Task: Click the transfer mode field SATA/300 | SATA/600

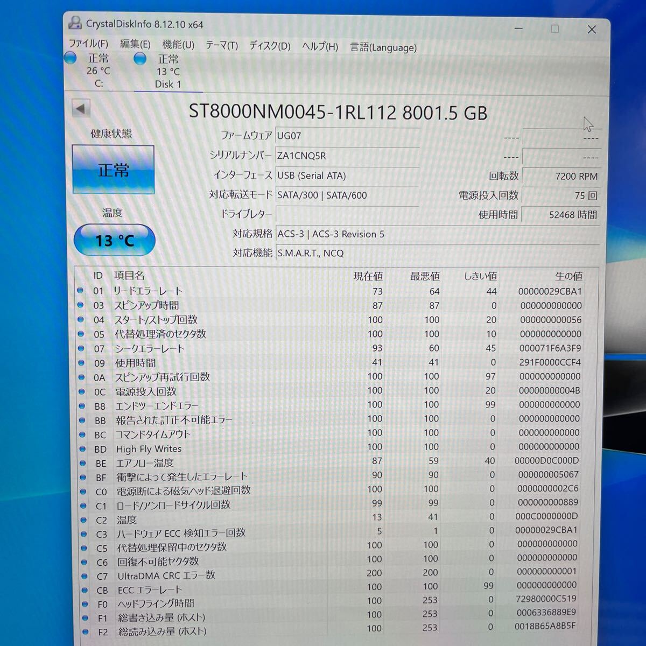Action: pos(347,195)
